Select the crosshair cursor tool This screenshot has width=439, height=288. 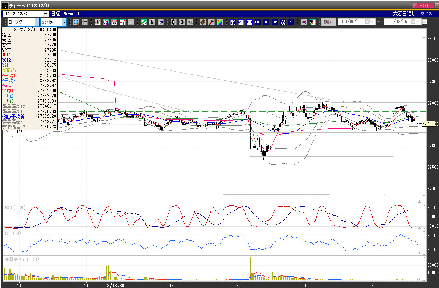(85, 22)
